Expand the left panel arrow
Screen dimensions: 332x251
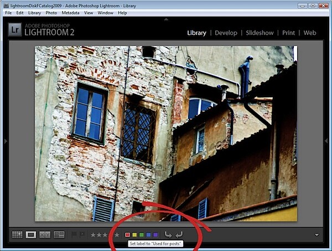[x=6, y=141]
